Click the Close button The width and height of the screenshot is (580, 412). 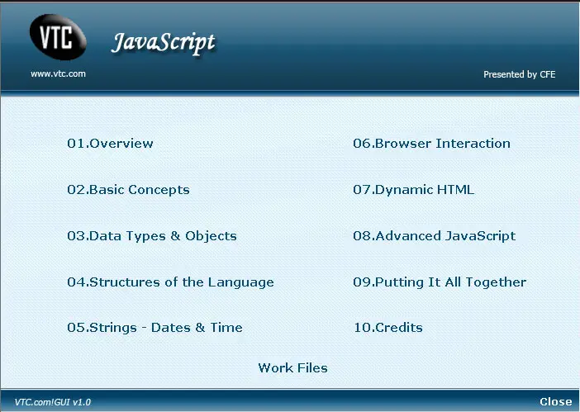(555, 401)
